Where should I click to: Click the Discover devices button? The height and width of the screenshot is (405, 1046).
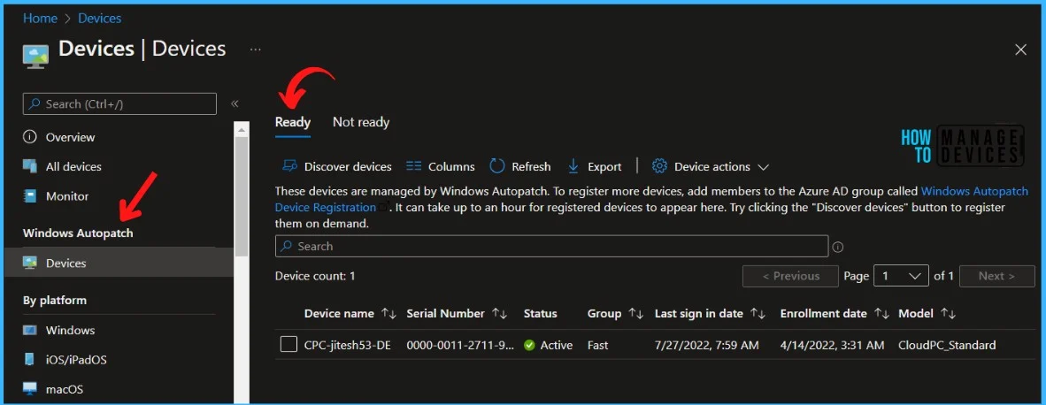tap(337, 166)
